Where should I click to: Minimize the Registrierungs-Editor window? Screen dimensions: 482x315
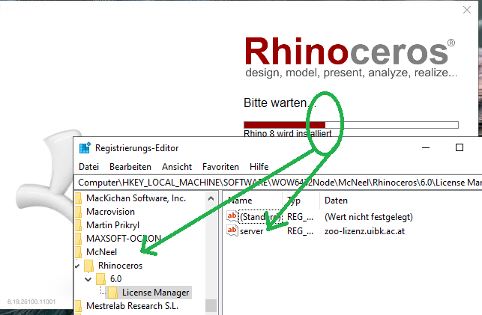pos(426,147)
